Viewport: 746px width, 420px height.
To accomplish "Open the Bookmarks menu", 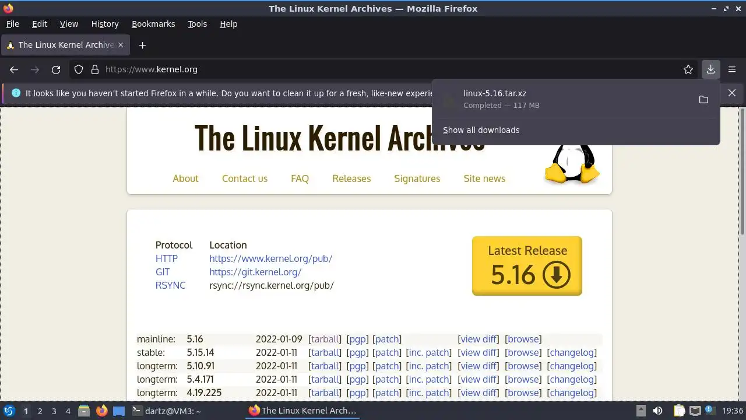I will point(153,24).
